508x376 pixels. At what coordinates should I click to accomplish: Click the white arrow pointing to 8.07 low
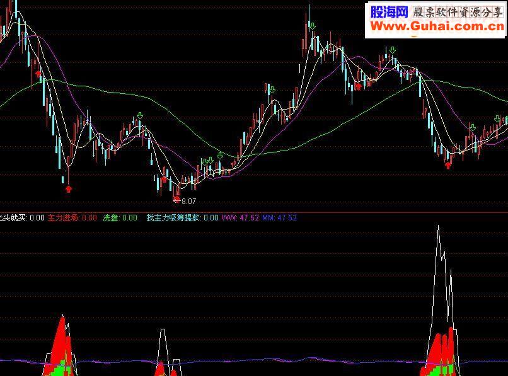click(x=177, y=201)
